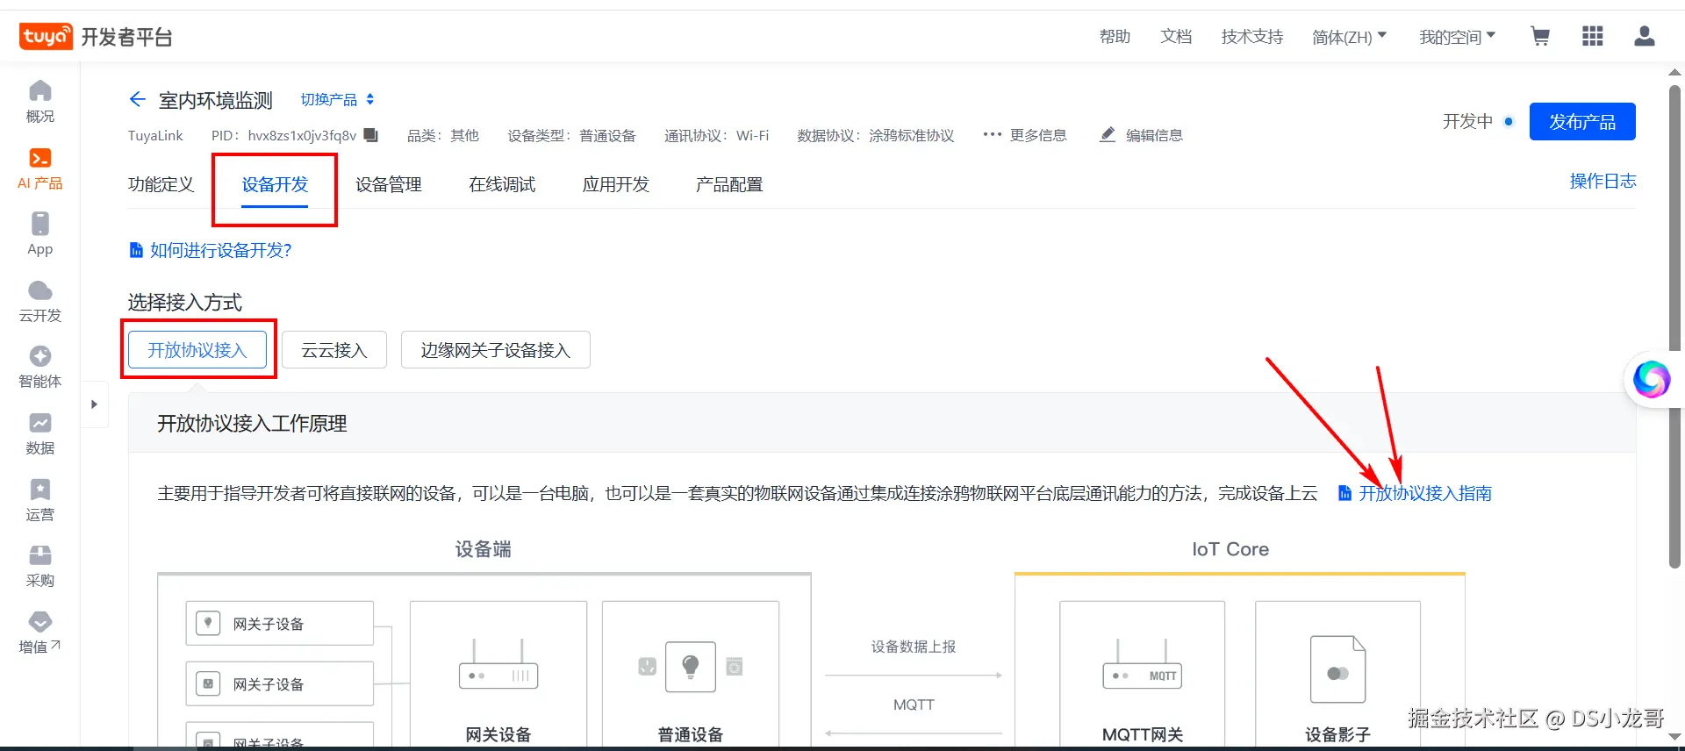Open the 如何进行设备开发? help link
This screenshot has width=1685, height=751.
[211, 250]
